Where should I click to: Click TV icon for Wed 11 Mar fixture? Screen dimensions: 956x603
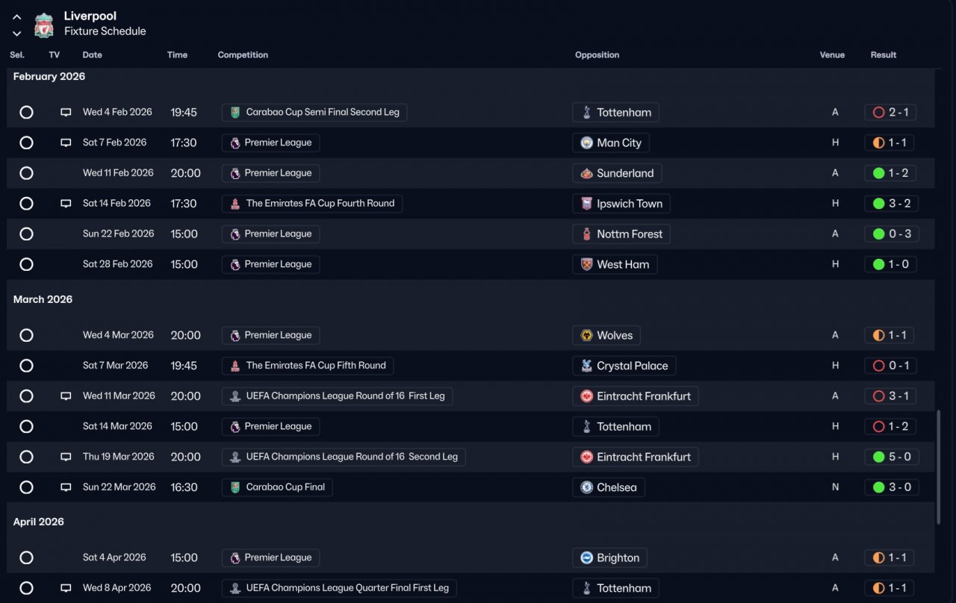[x=66, y=396]
